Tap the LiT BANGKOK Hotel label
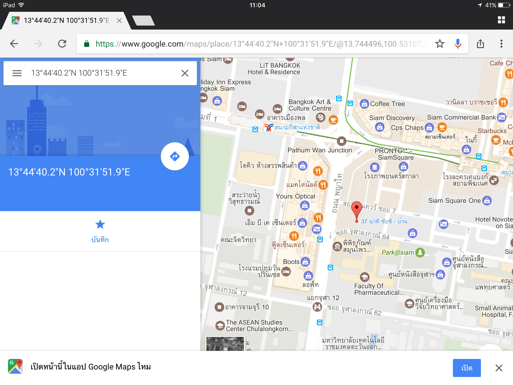 click(x=274, y=69)
